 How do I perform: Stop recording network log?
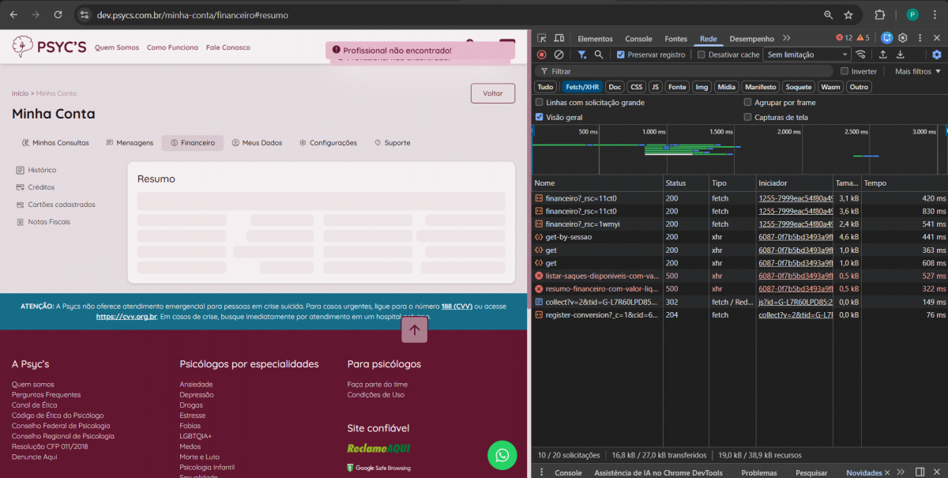pyautogui.click(x=541, y=55)
